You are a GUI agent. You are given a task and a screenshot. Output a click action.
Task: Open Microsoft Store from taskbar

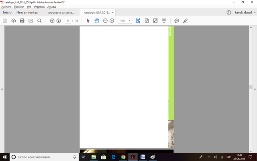click(x=104, y=157)
